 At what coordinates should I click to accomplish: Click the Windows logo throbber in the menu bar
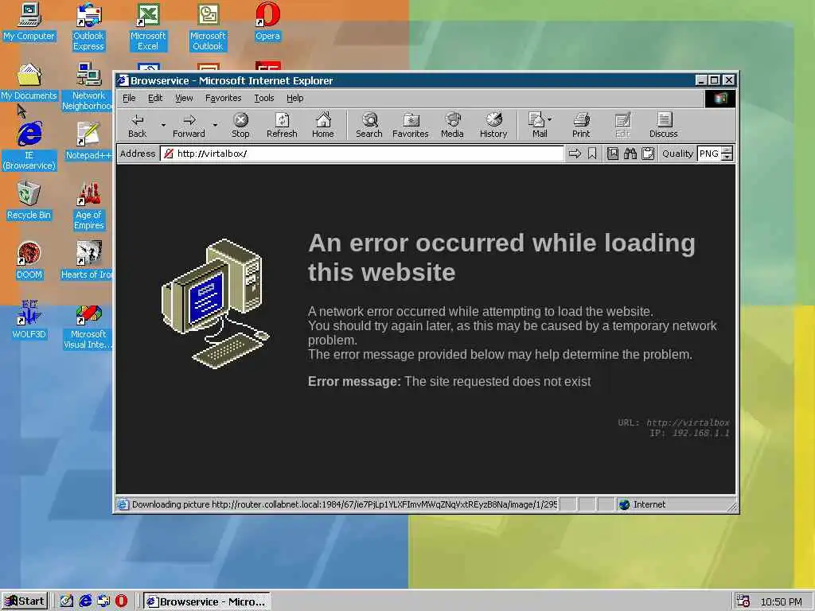point(719,99)
